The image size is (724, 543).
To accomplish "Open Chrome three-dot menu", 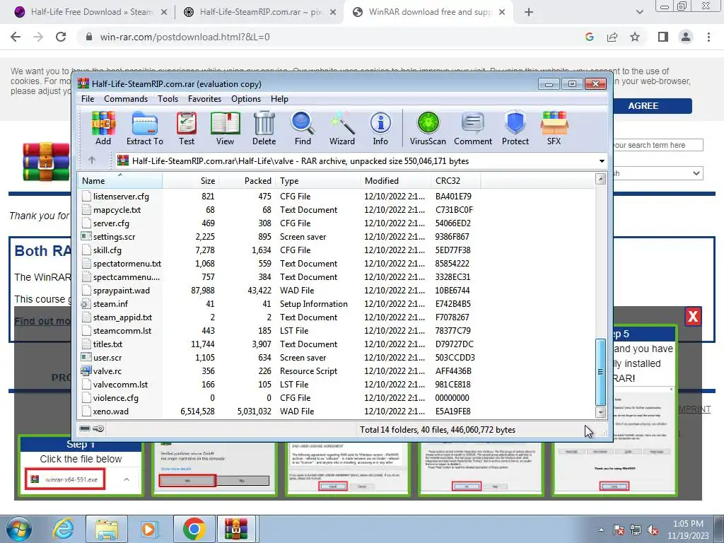I will [x=708, y=37].
